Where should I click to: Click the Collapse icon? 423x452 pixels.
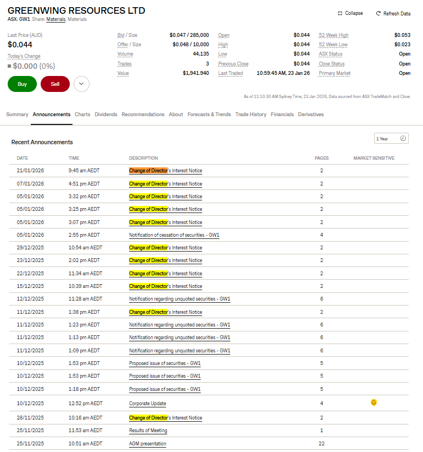pyautogui.click(x=340, y=13)
